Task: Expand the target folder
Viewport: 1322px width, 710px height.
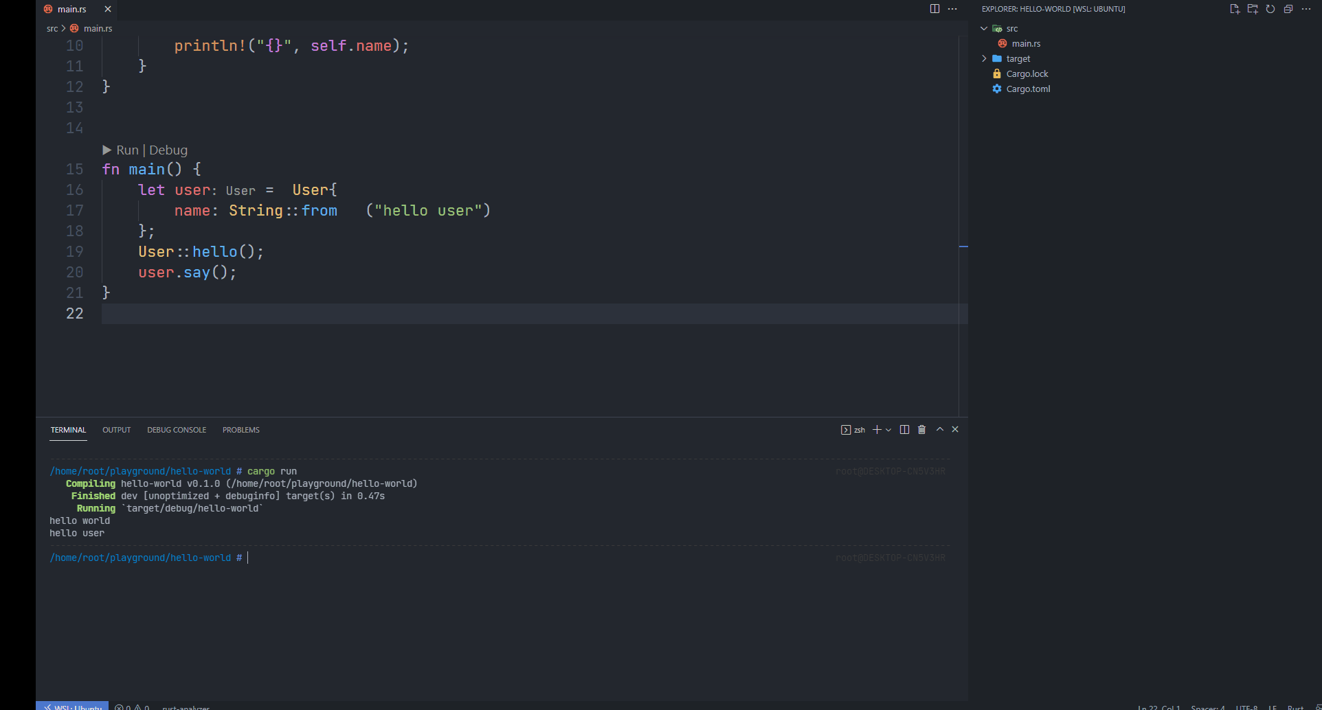Action: 984,59
